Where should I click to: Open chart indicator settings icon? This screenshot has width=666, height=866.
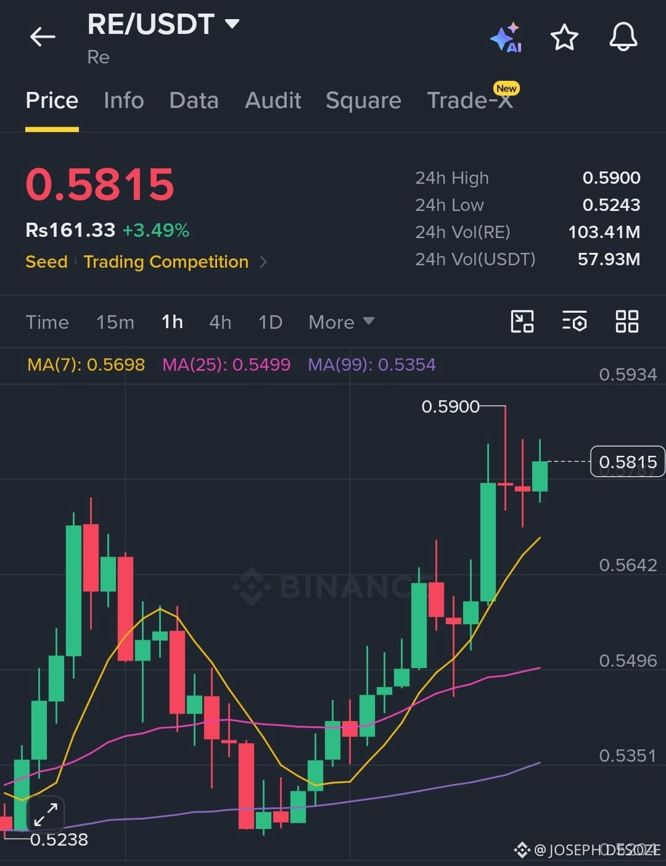click(x=575, y=321)
